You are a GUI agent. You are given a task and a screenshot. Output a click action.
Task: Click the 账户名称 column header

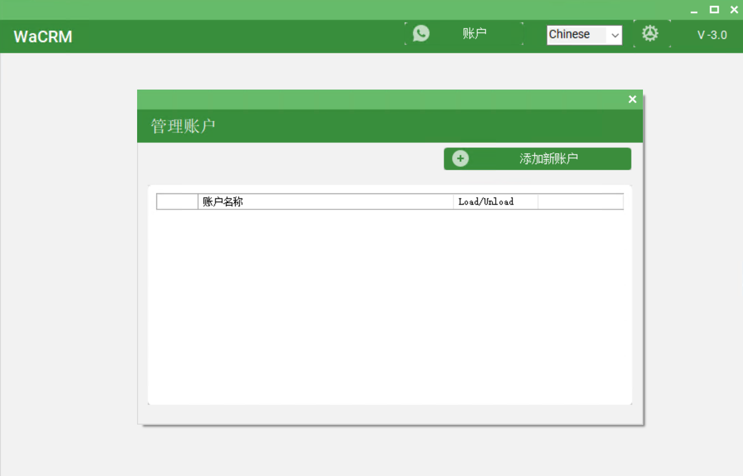point(223,202)
